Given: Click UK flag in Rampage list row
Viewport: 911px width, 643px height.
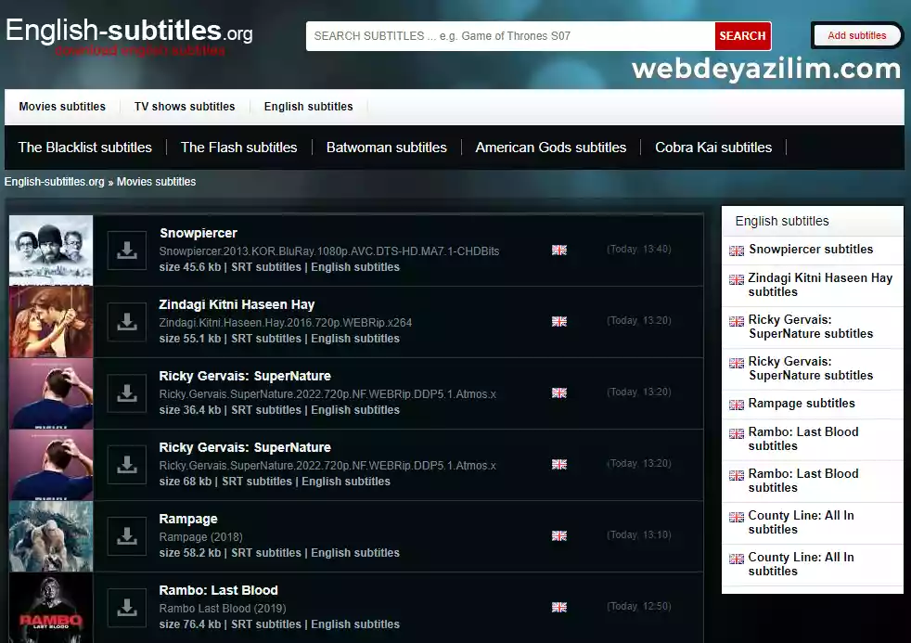Looking at the screenshot, I should [x=558, y=535].
